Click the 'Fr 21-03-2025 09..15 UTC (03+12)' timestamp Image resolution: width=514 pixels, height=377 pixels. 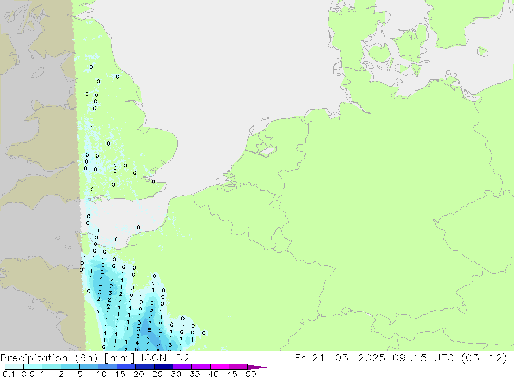point(400,357)
